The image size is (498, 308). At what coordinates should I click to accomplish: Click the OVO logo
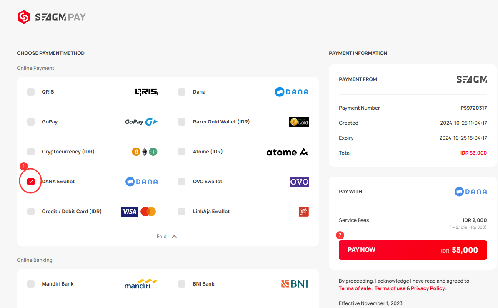[x=299, y=182]
